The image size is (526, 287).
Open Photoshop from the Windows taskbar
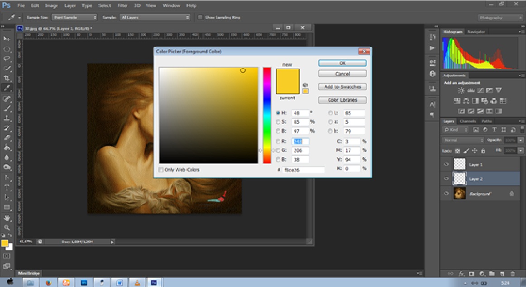coord(153,282)
